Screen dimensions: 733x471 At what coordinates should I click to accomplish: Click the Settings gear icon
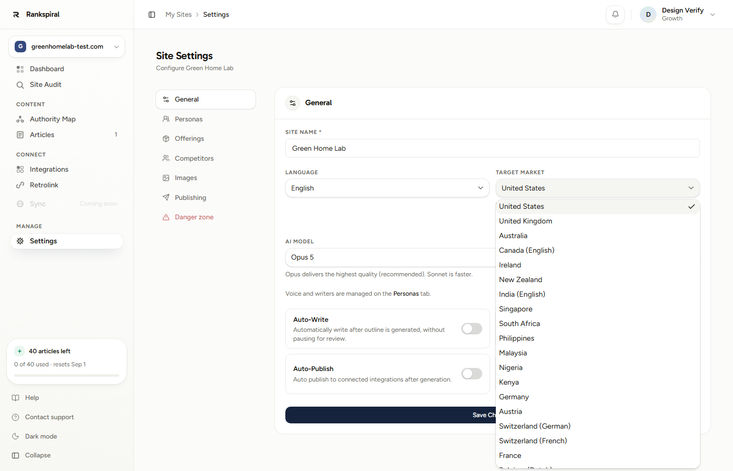20,241
